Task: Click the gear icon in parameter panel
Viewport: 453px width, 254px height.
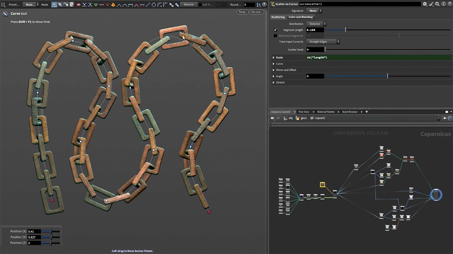Action: pos(425,4)
